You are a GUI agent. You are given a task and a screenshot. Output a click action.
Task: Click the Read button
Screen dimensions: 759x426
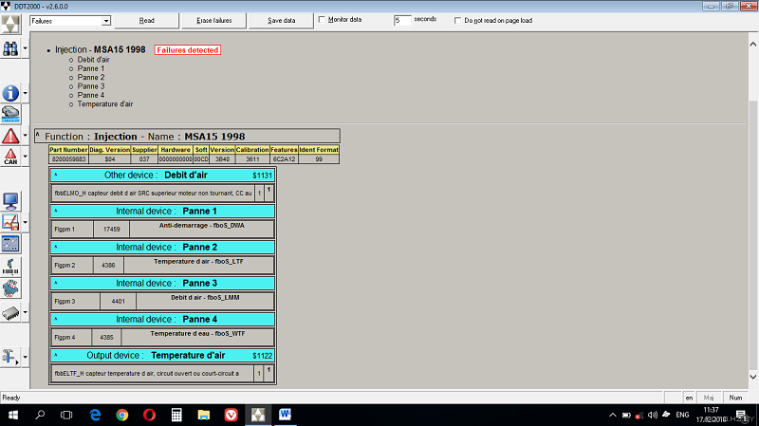147,20
